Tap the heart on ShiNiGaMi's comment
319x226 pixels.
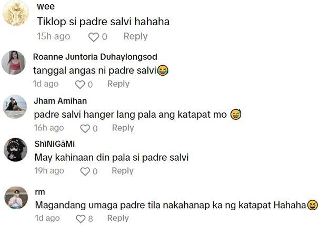85,171
